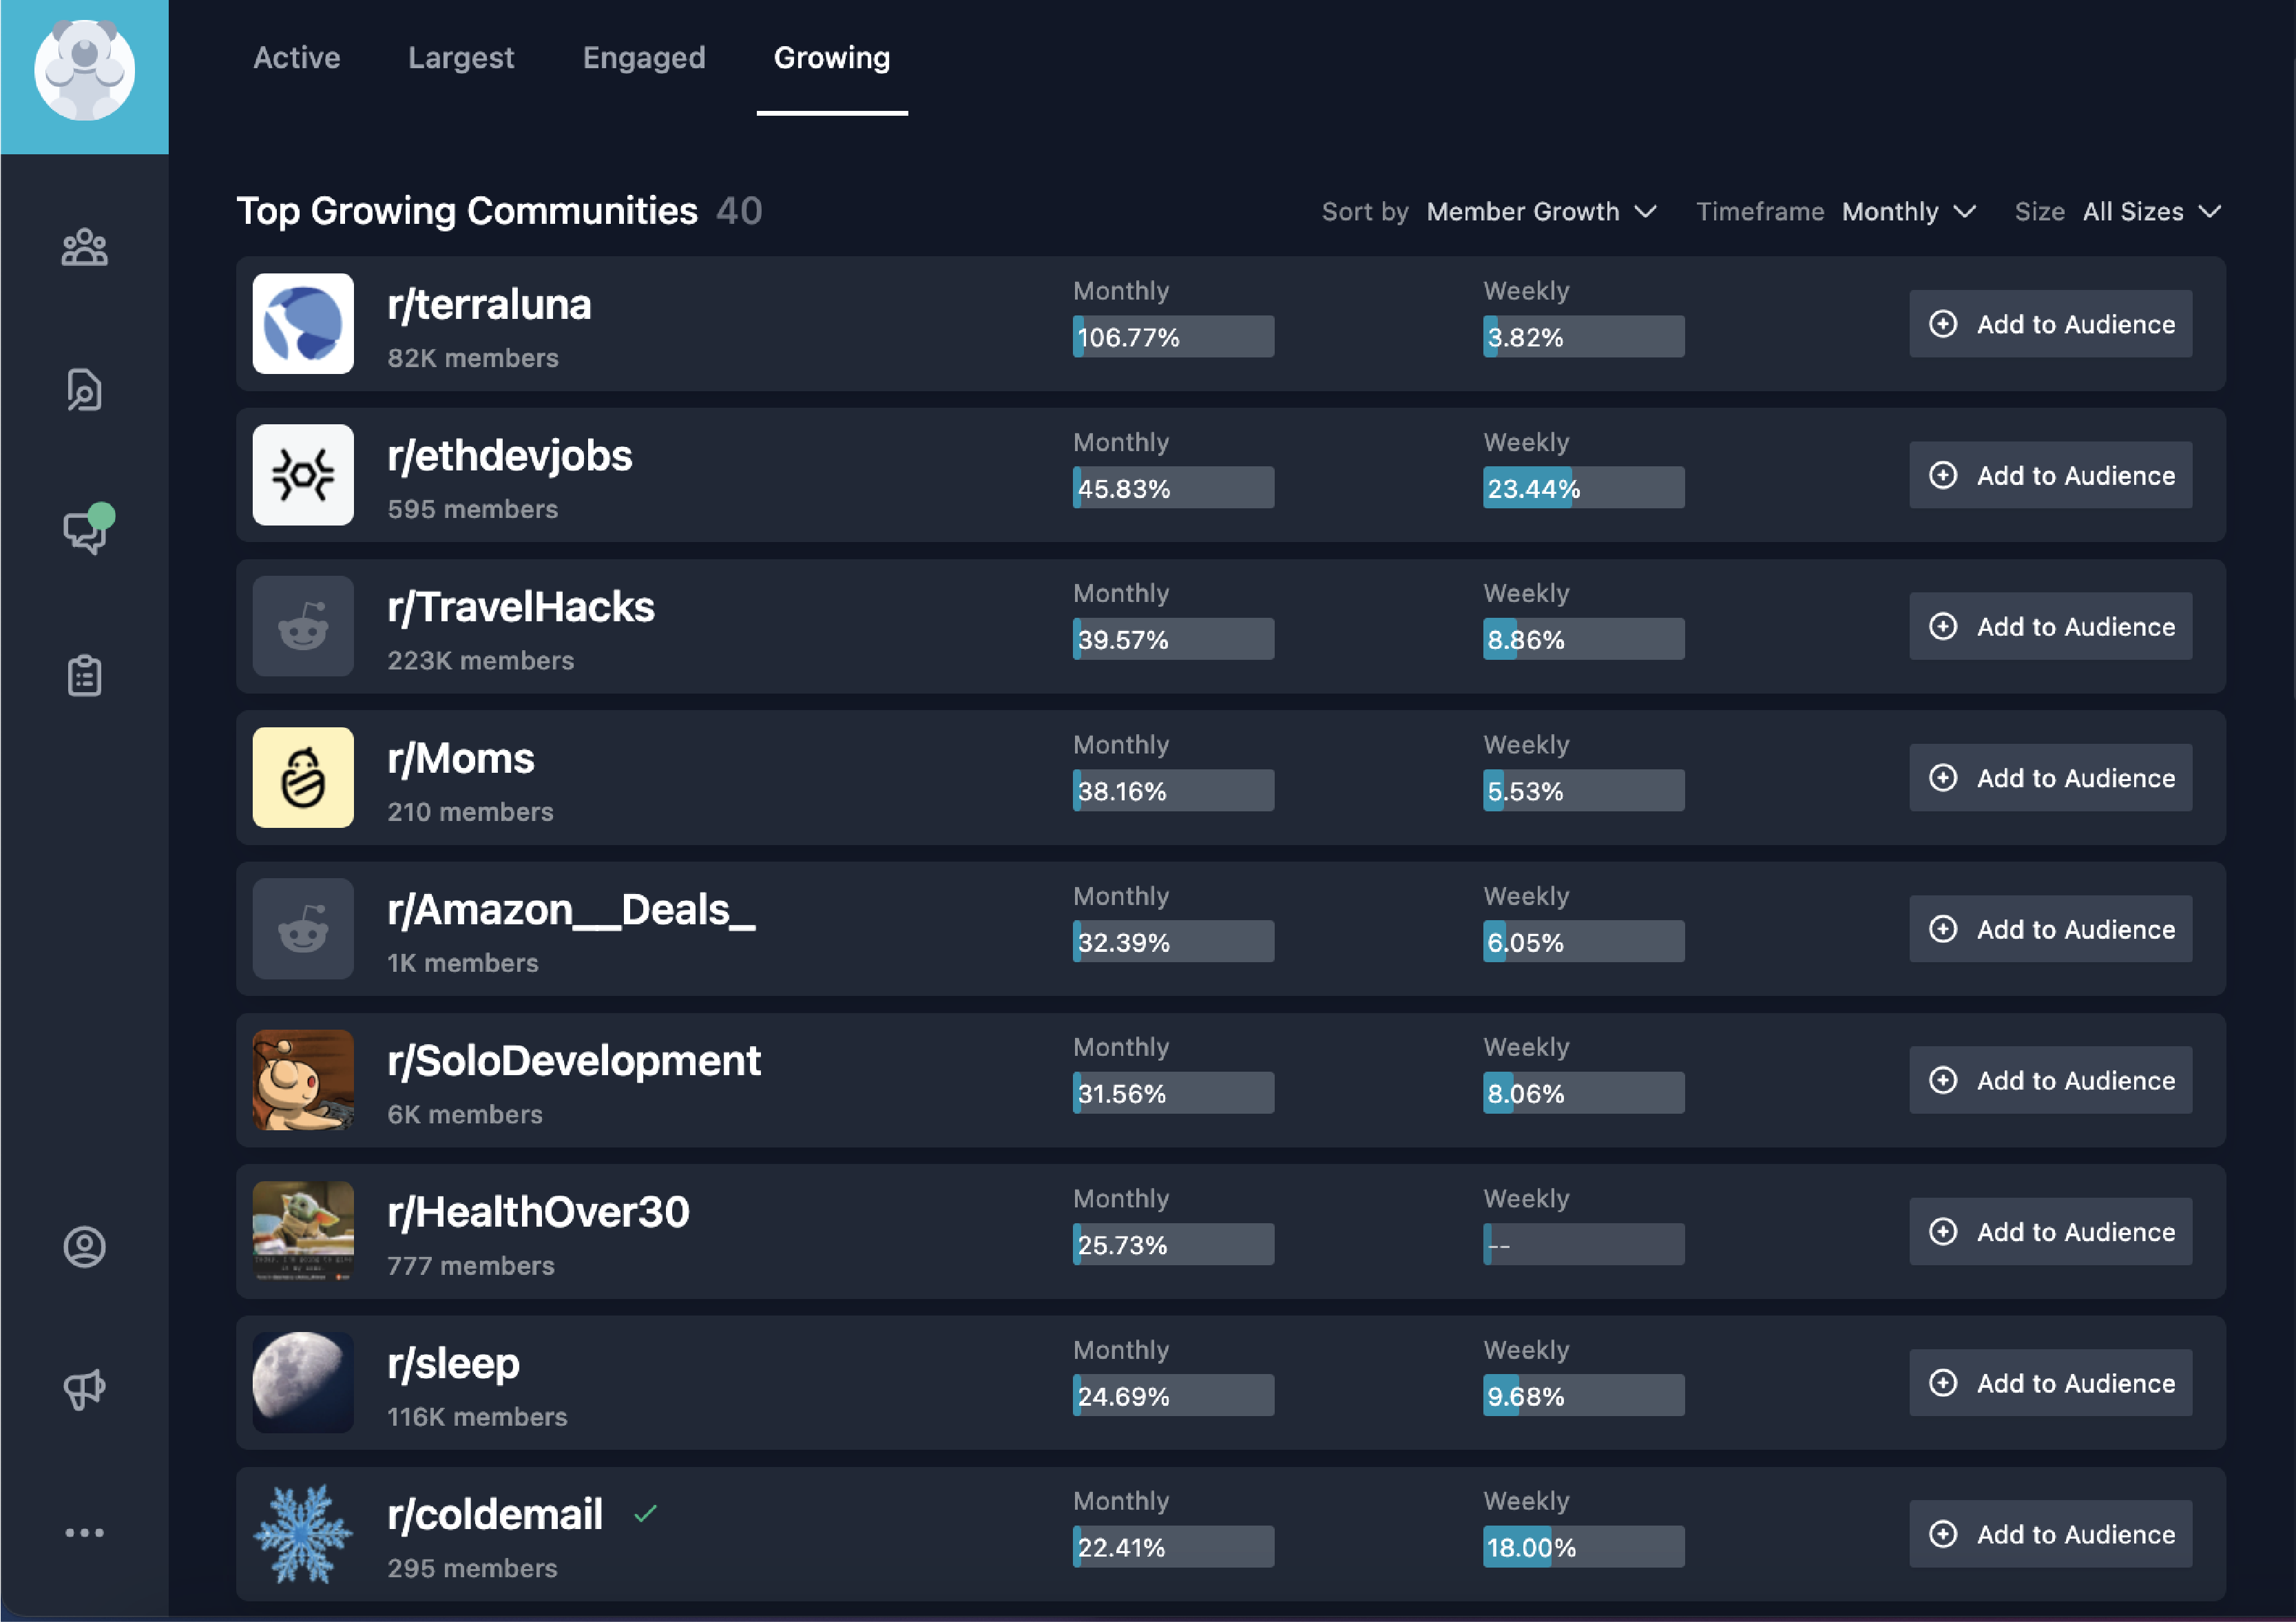Open the Engaged communities tab

point(644,58)
